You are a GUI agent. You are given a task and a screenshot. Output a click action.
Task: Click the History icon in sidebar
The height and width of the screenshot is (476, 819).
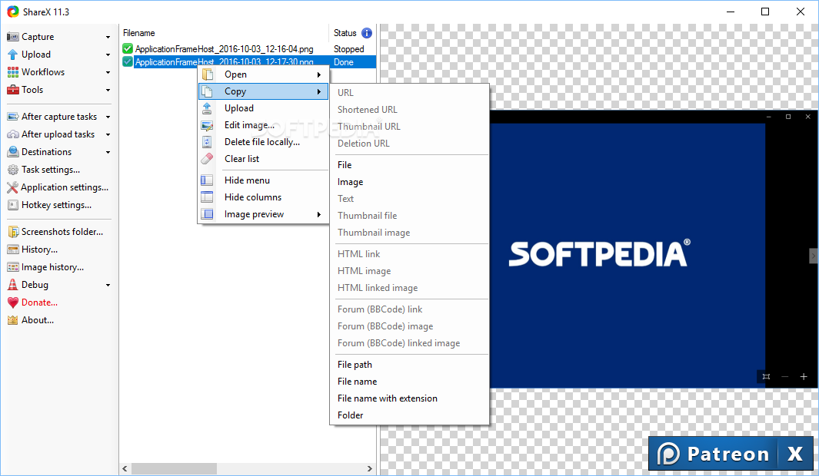pos(12,250)
